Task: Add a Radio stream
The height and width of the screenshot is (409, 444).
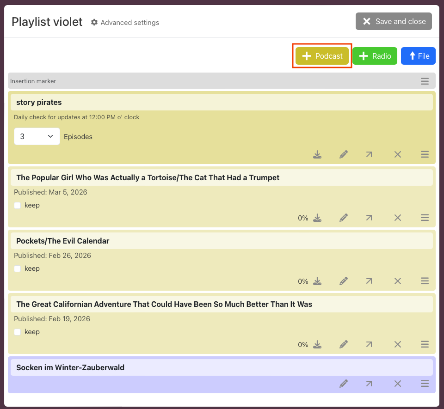Action: [375, 56]
